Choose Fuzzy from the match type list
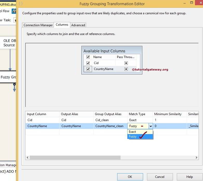 140,136
